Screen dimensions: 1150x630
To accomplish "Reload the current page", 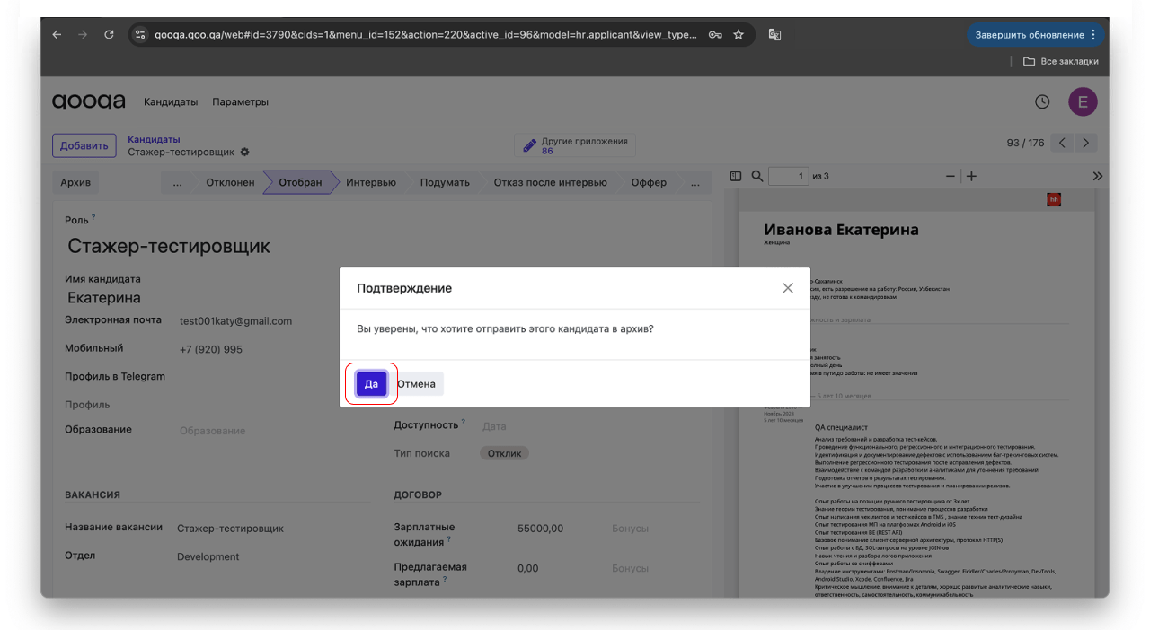I will tap(109, 35).
